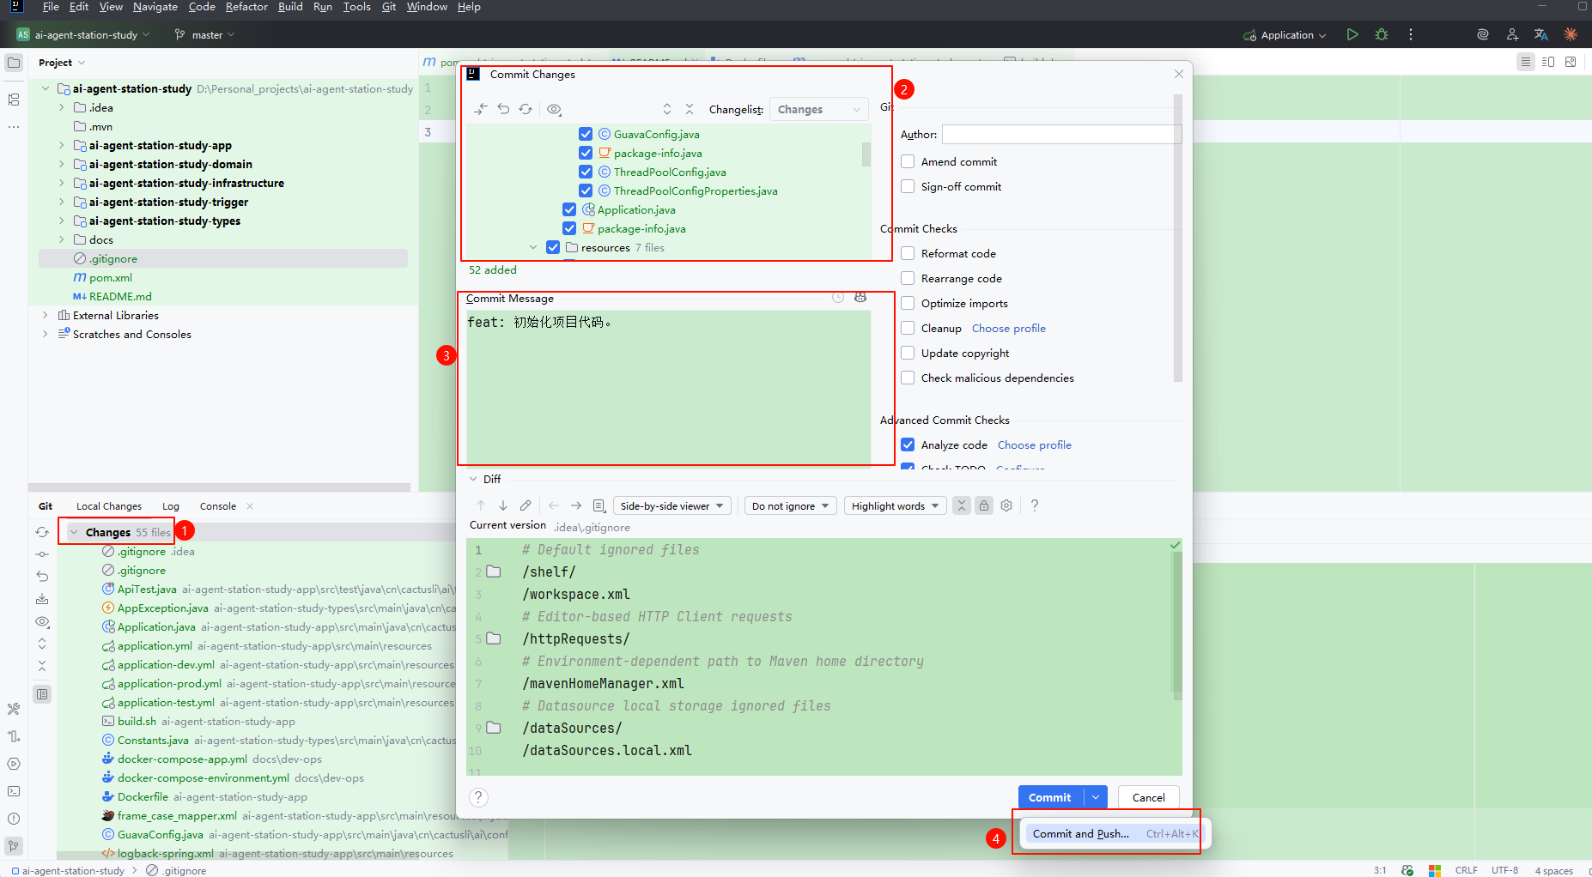Click the diff help question mark icon
1592x877 pixels.
[x=1035, y=505]
